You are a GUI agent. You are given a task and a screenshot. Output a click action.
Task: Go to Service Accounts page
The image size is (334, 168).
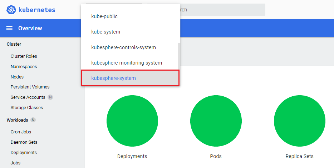pos(28,97)
